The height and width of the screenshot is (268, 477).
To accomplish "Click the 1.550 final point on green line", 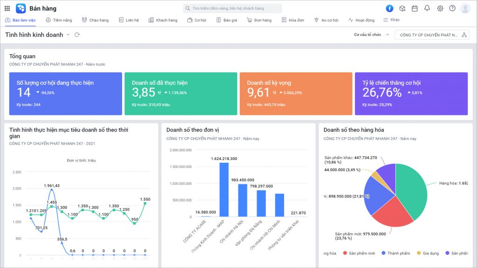I will [145, 203].
